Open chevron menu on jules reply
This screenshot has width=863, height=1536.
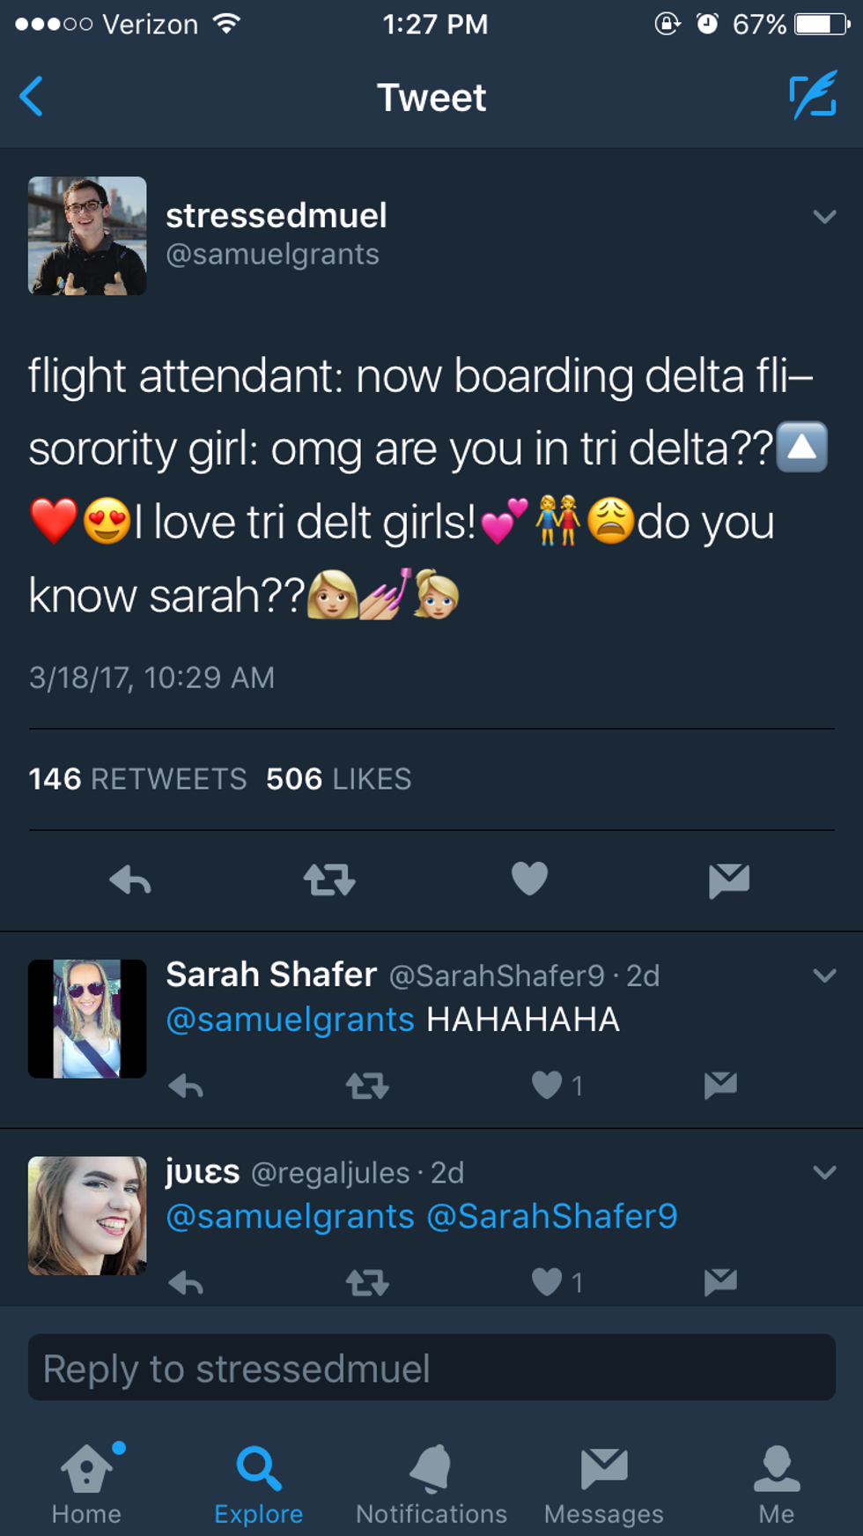824,1172
